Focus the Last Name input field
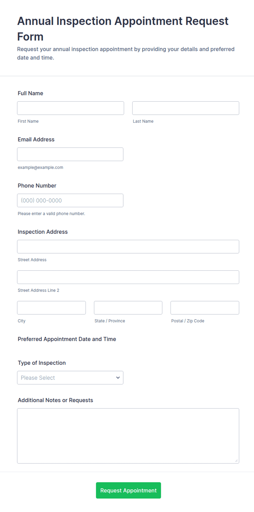This screenshot has width=254, height=512. pos(186,108)
